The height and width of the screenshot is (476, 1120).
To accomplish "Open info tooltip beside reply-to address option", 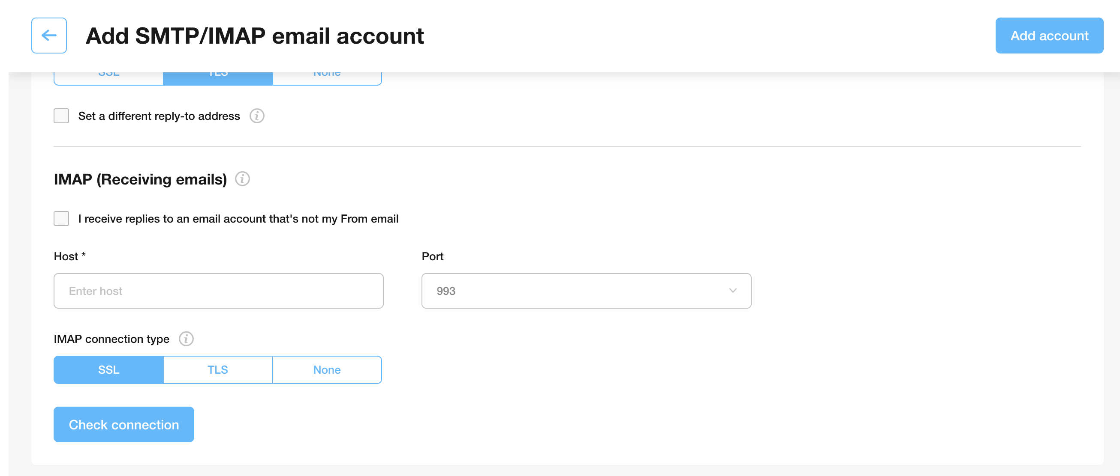I will [257, 116].
